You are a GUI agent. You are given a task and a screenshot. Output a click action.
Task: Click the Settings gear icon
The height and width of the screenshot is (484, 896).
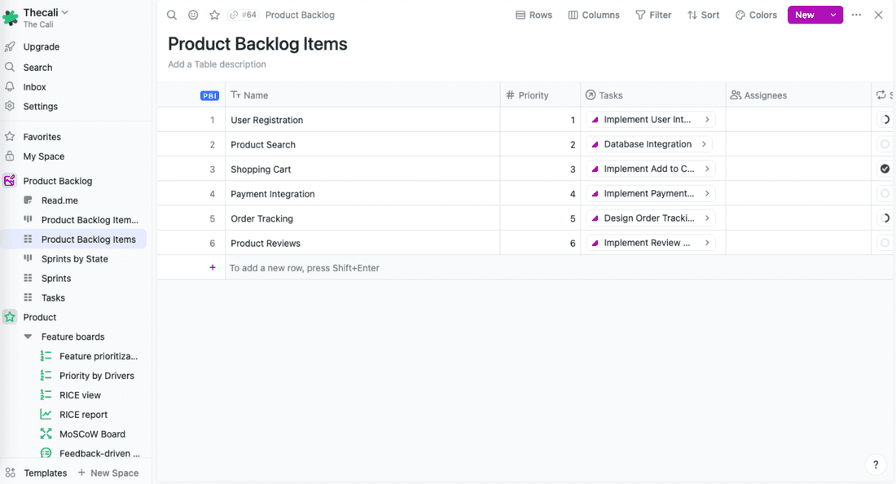coord(10,106)
